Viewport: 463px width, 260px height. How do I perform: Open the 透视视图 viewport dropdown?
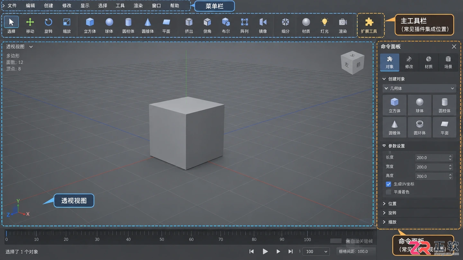tap(20, 47)
